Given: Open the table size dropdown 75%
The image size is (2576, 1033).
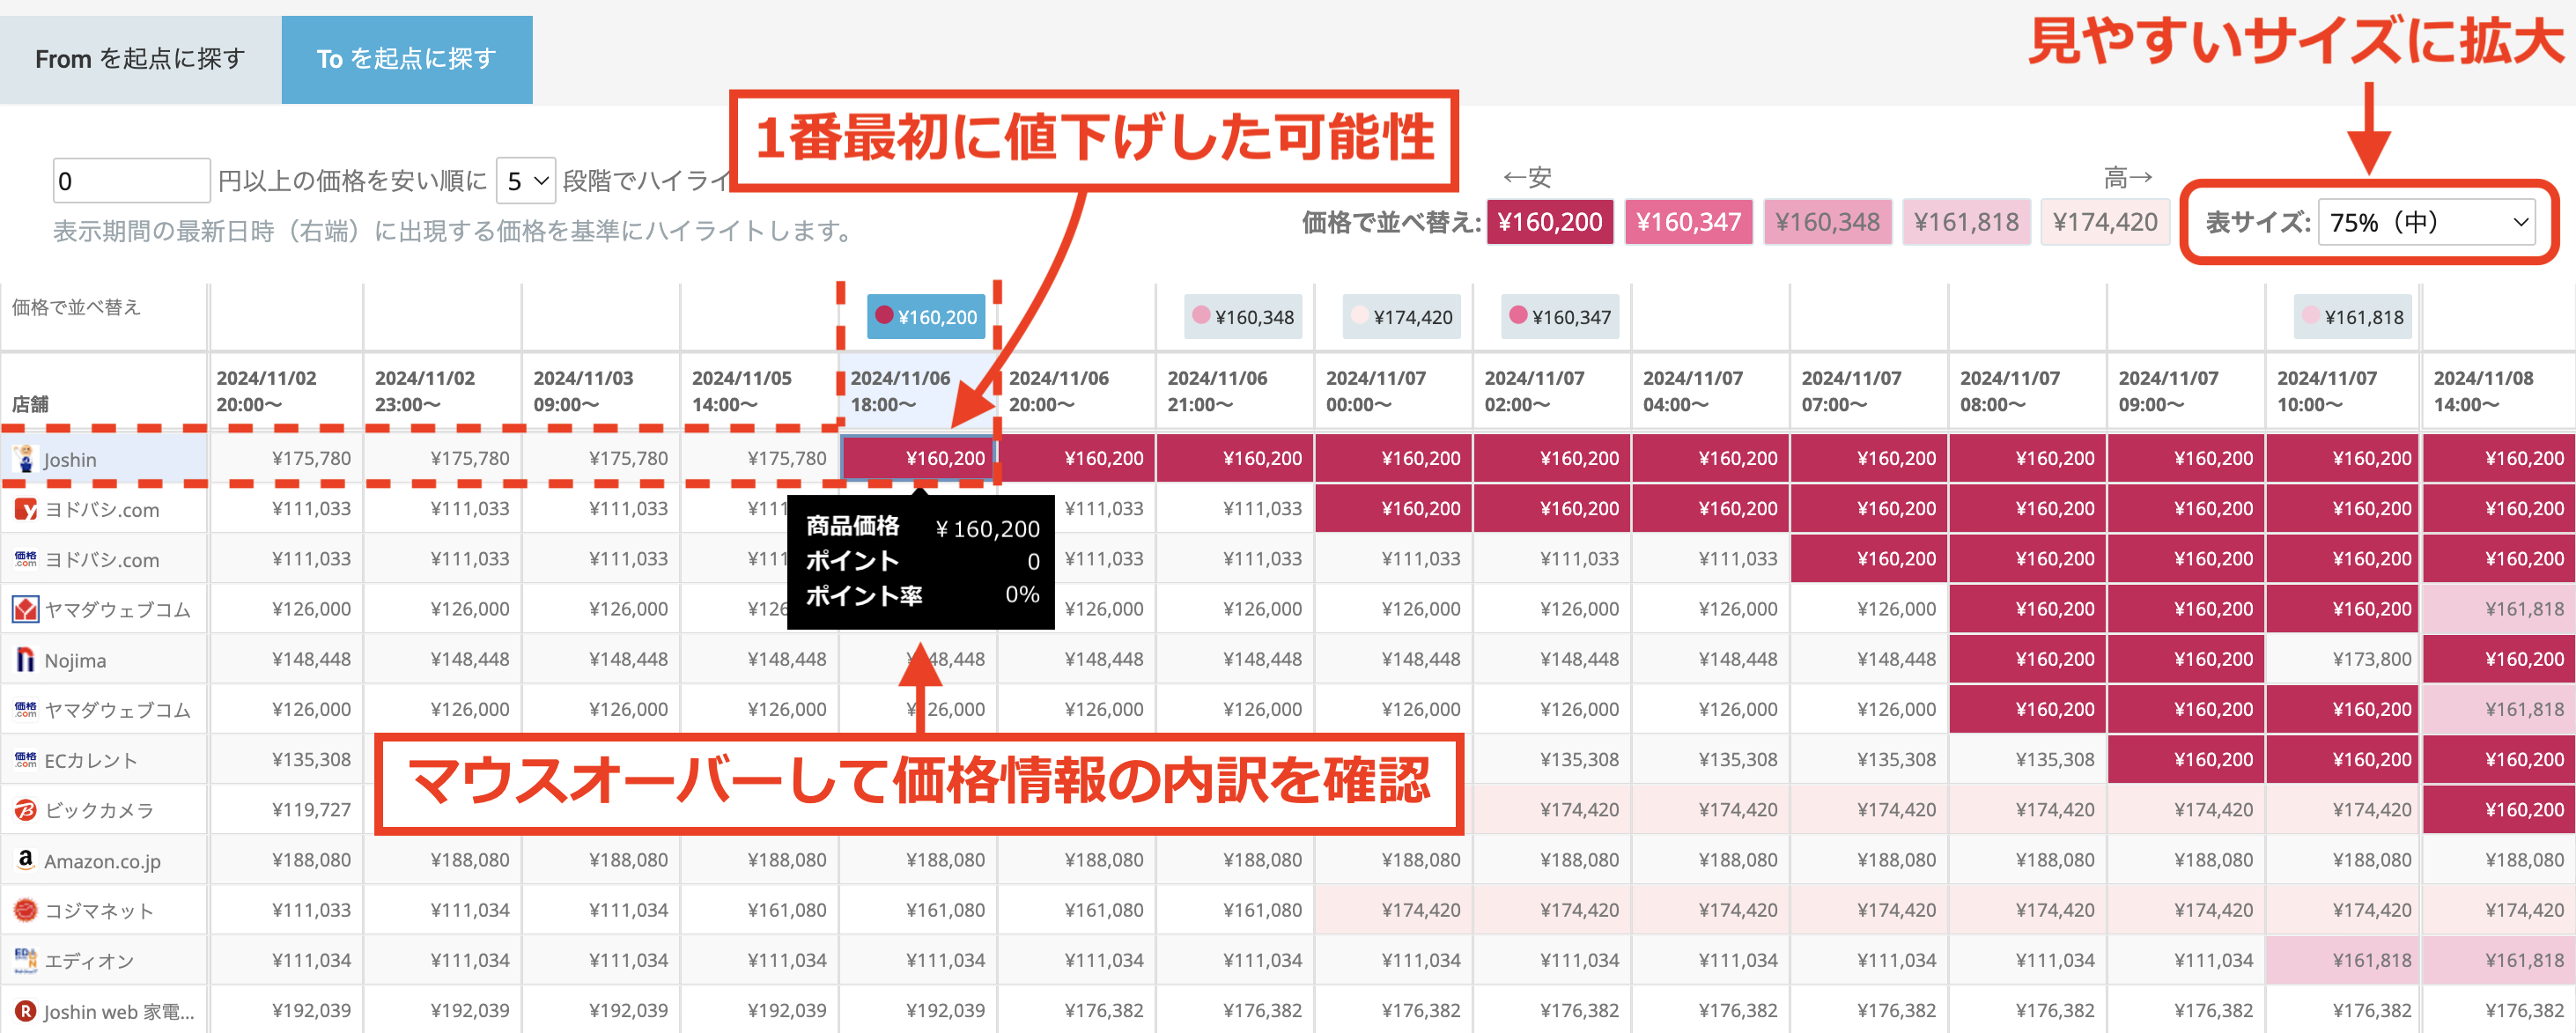Looking at the screenshot, I should click(2427, 222).
